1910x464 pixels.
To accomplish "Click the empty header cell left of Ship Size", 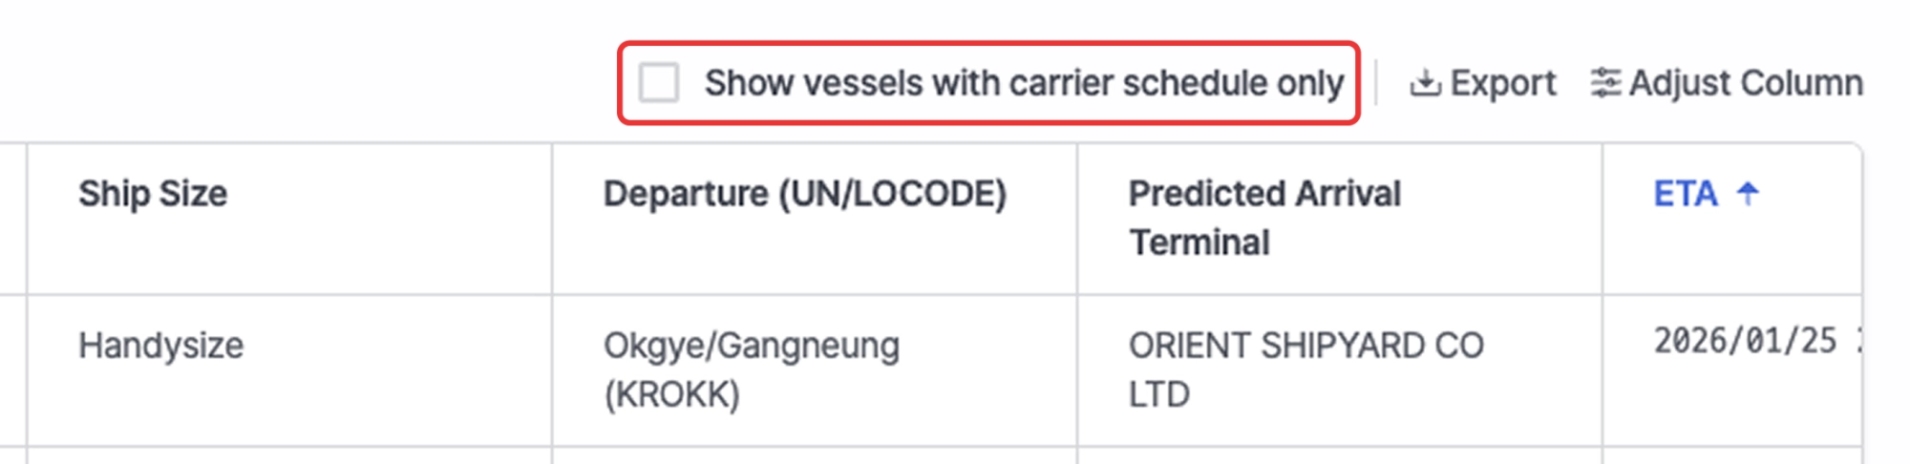I will click(x=12, y=219).
